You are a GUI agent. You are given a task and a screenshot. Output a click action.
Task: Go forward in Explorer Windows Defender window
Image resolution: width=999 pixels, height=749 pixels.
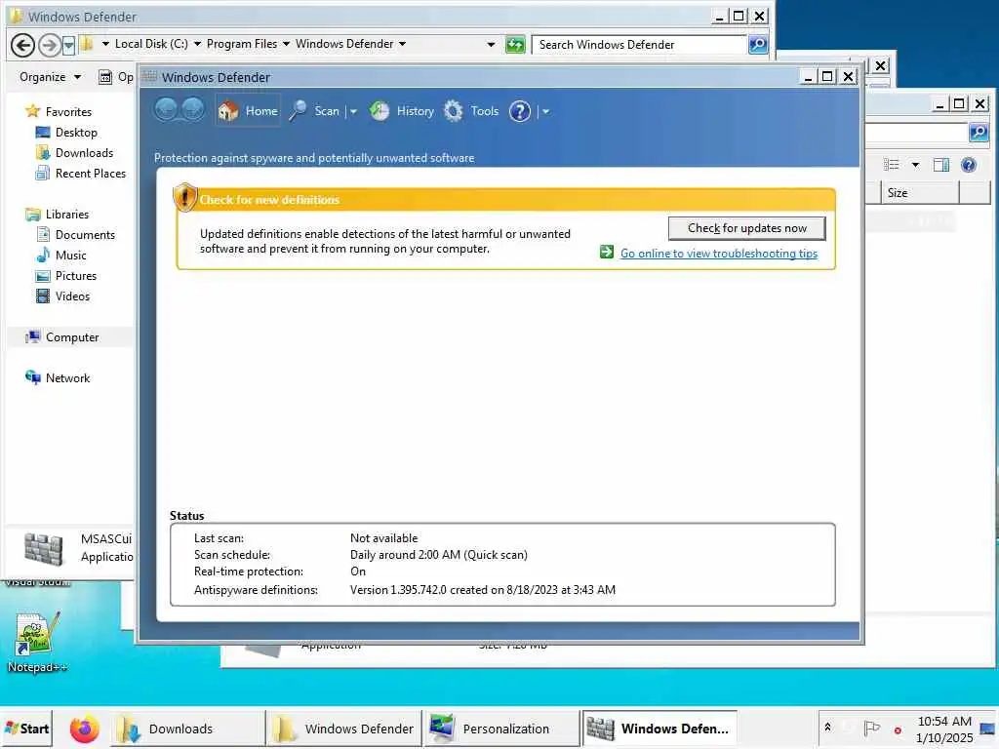pos(49,45)
